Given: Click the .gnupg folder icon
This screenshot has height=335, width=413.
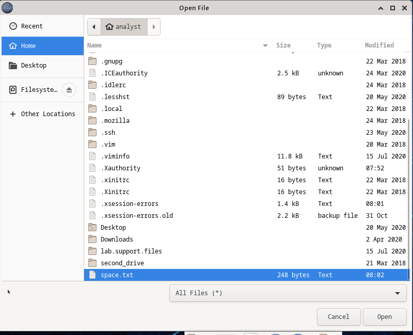Looking at the screenshot, I should [x=92, y=61].
